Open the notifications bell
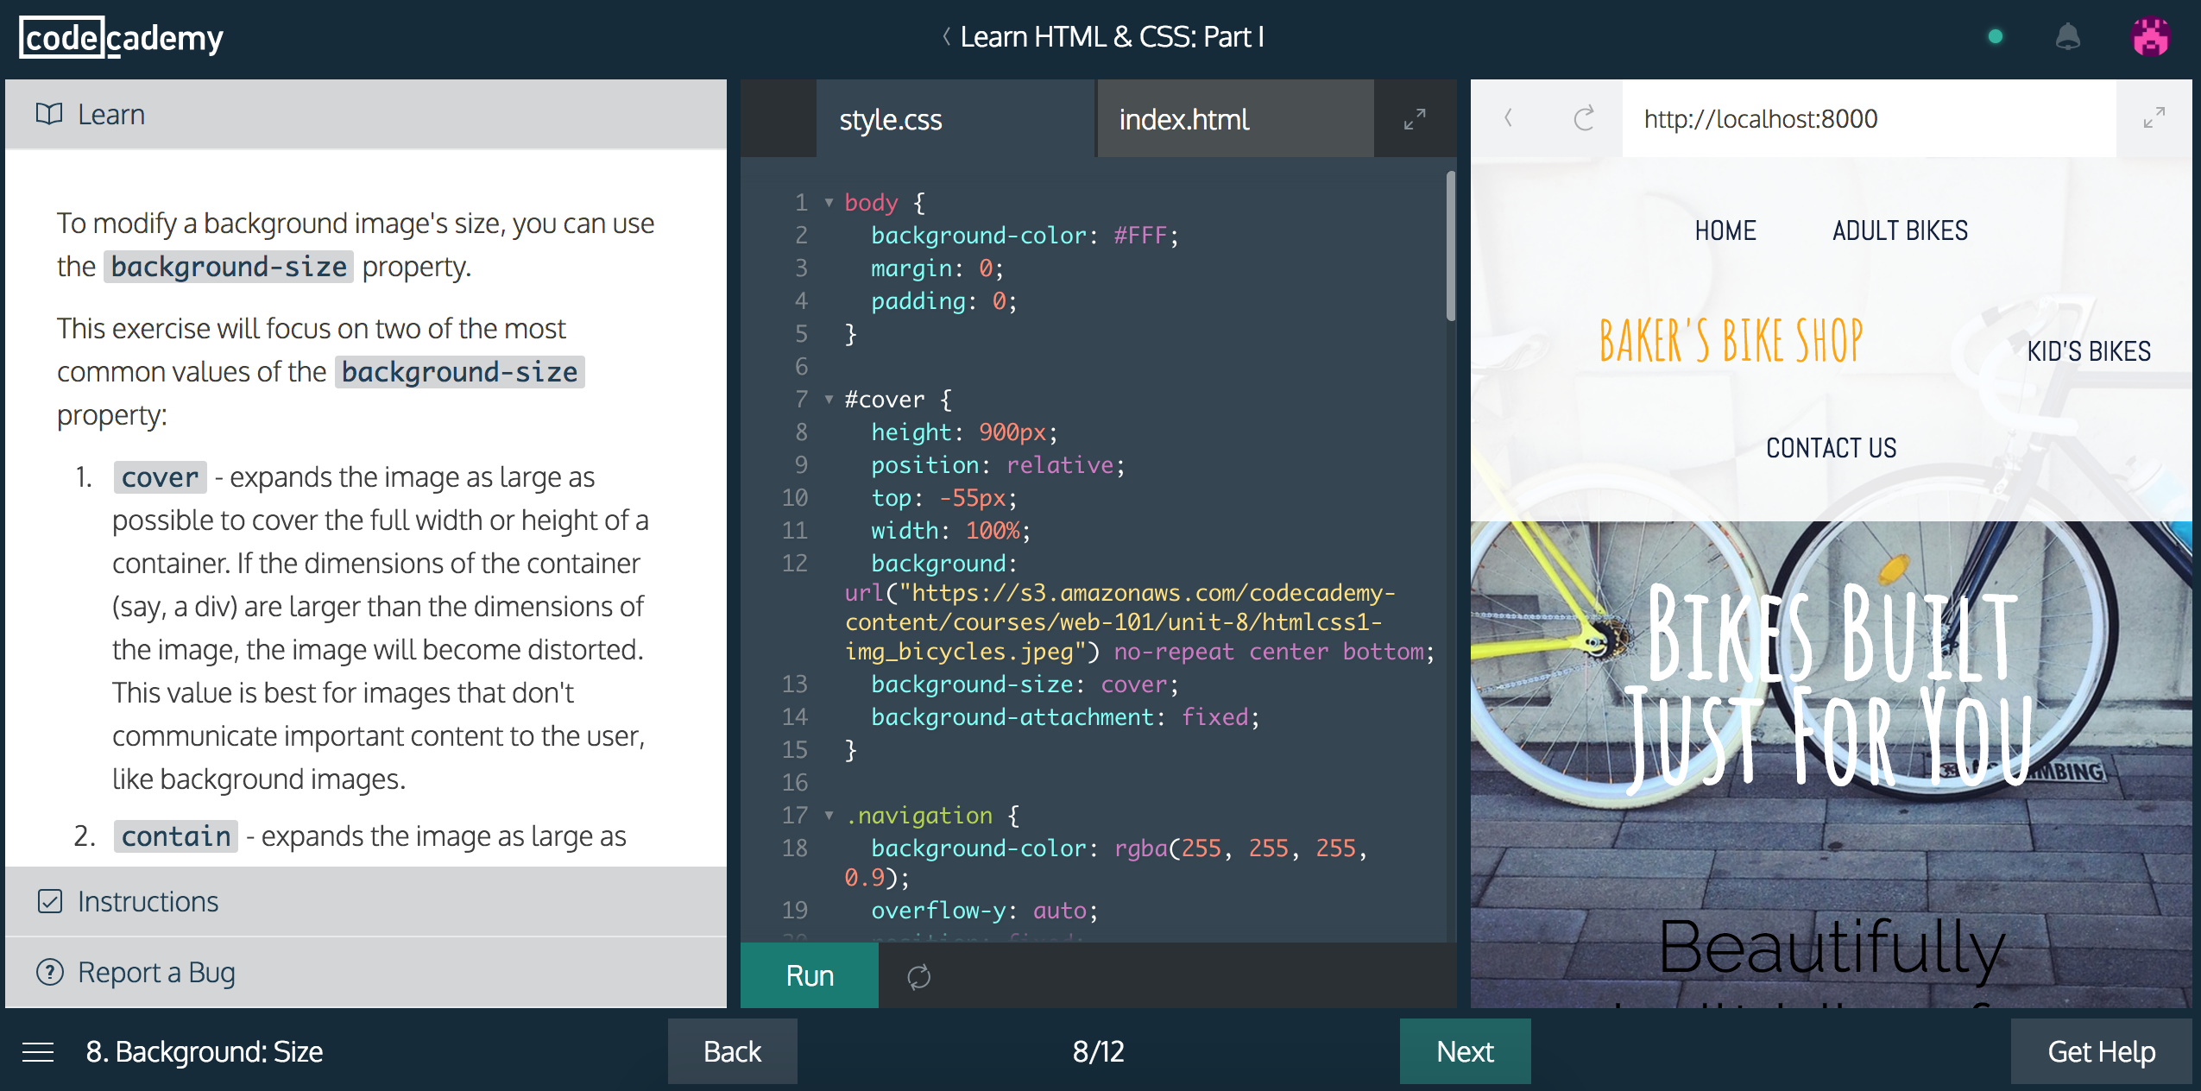Image resolution: width=2201 pixels, height=1091 pixels. [2068, 37]
